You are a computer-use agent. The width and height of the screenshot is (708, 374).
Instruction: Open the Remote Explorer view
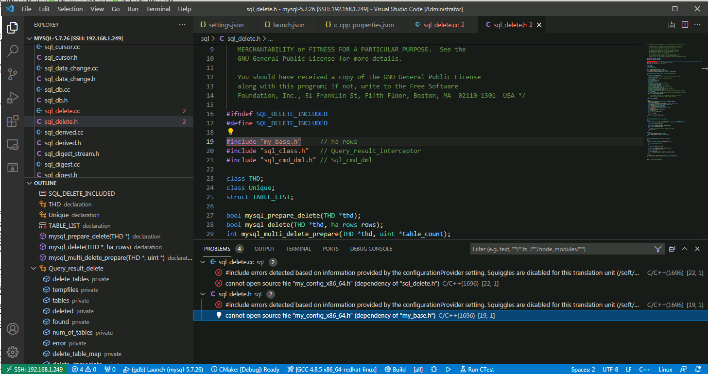(13, 144)
